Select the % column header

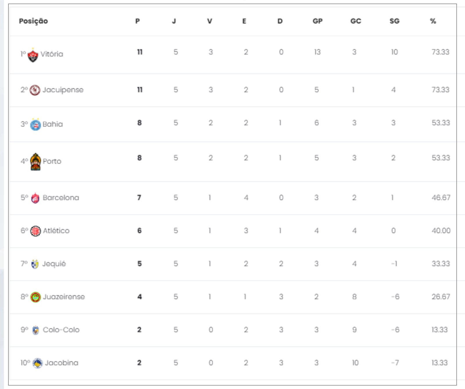coord(433,21)
